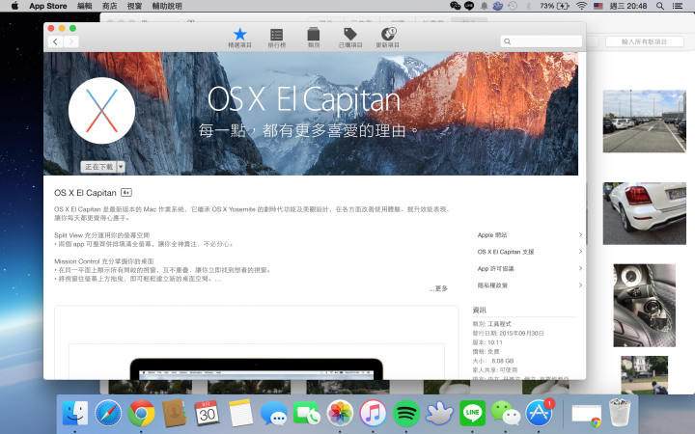Click the battery 73% status
The height and width of the screenshot is (434, 695).
coord(554,6)
